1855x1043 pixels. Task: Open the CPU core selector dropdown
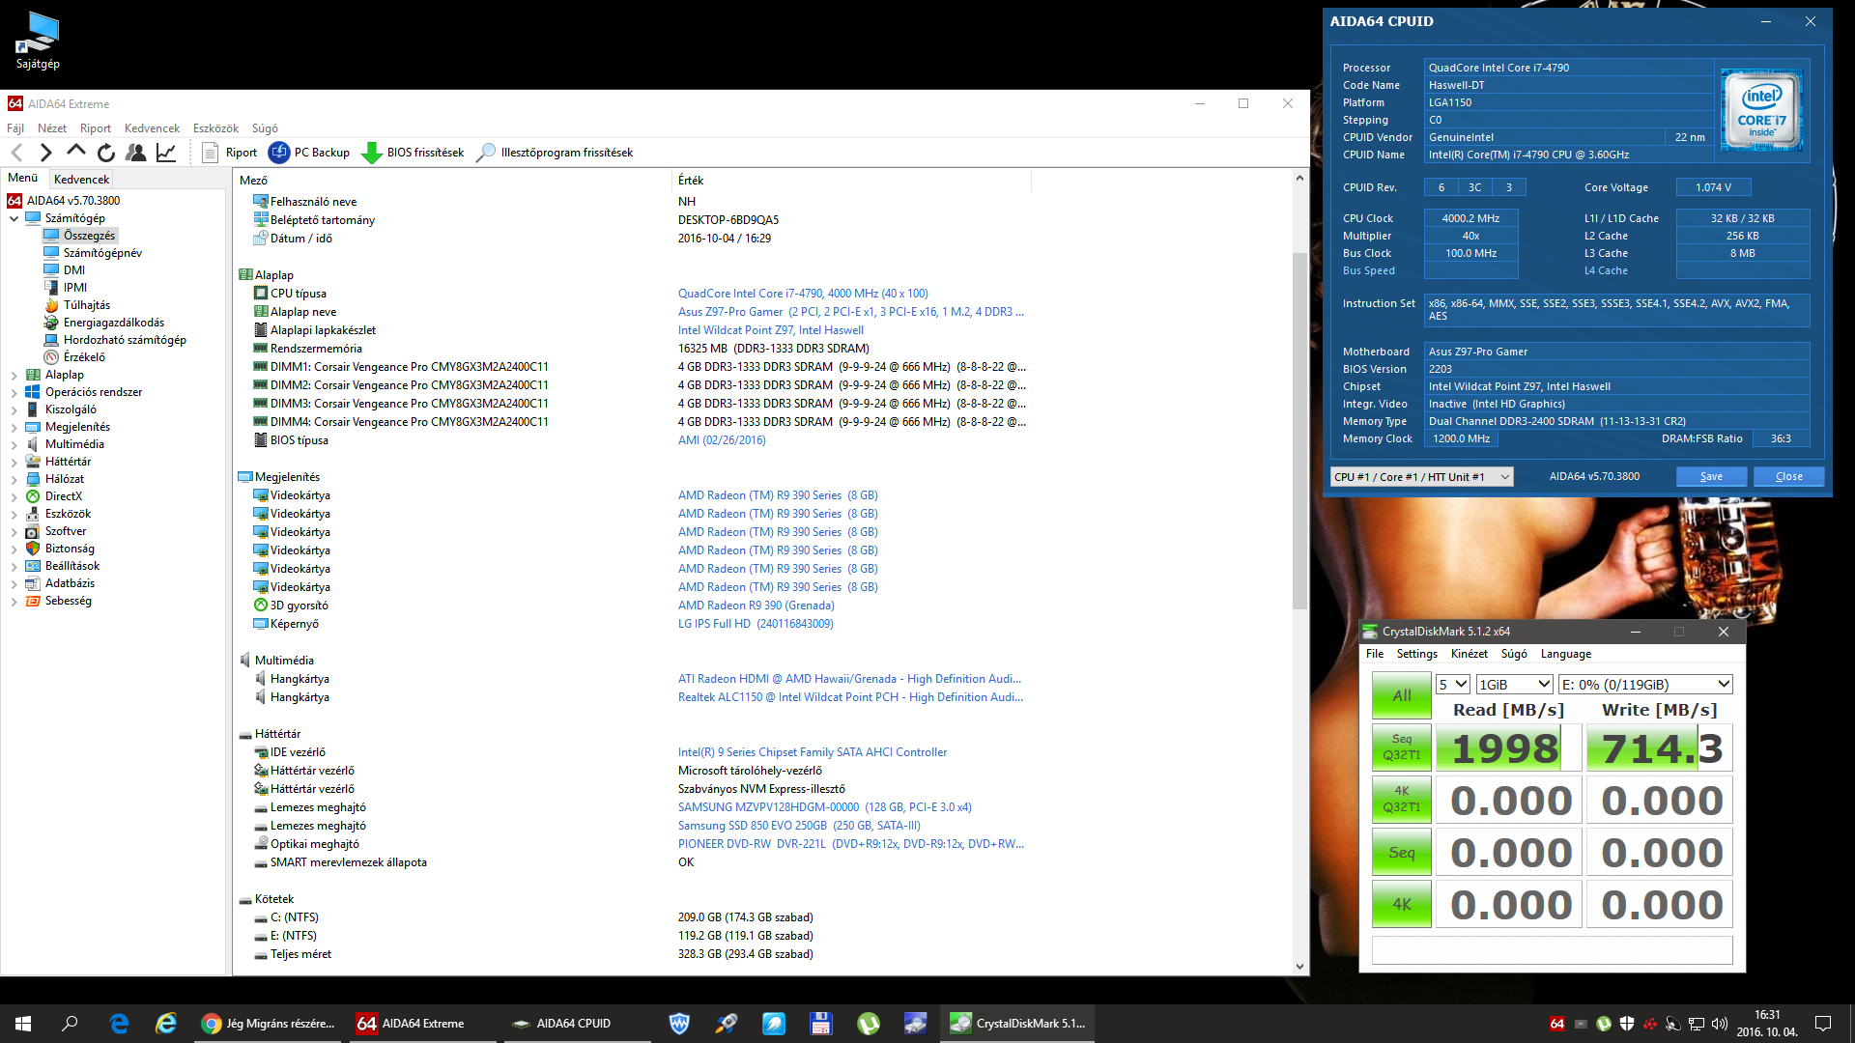[x=1421, y=477]
